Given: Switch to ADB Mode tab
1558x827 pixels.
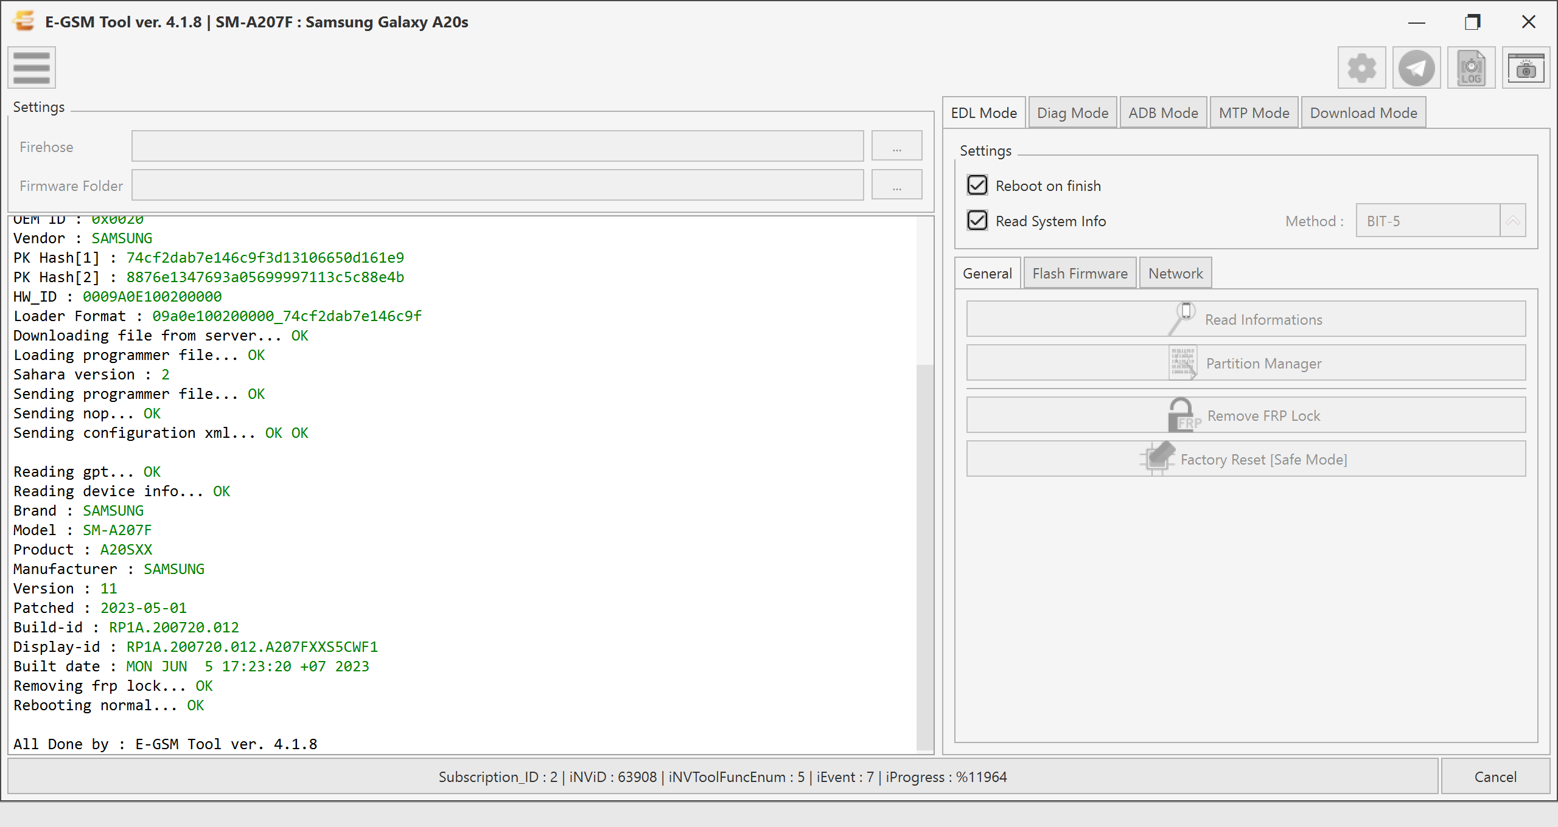Looking at the screenshot, I should (x=1164, y=113).
